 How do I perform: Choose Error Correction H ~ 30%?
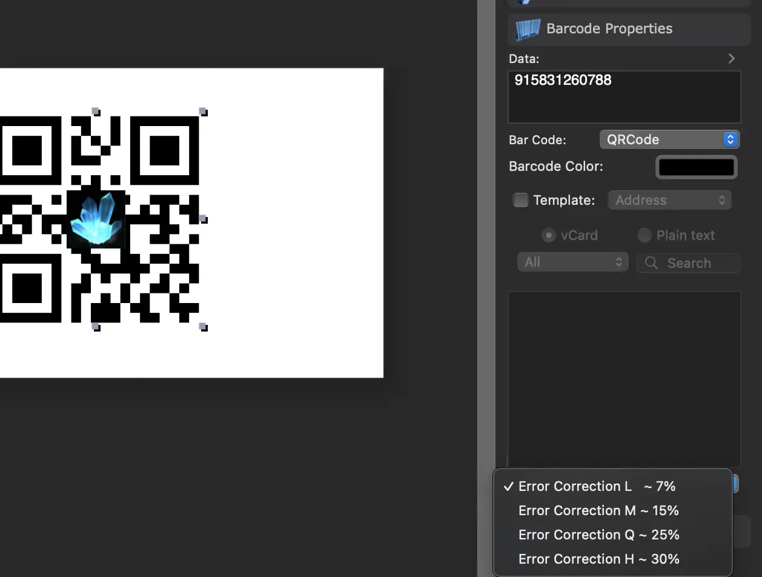598,559
